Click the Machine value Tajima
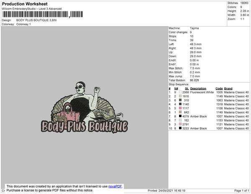The height and width of the screenshot is (194, 251). 195,28
